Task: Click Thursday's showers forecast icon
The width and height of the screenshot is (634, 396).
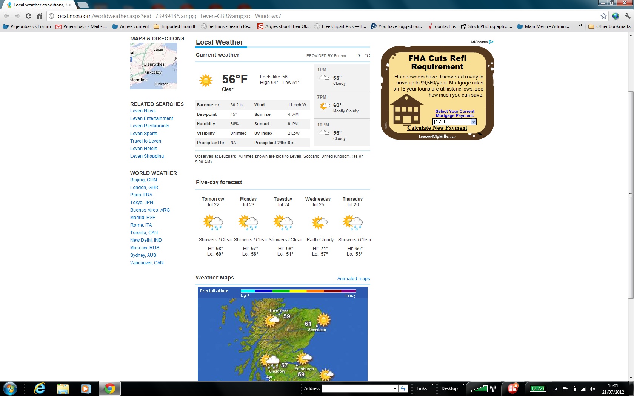Action: click(x=352, y=222)
